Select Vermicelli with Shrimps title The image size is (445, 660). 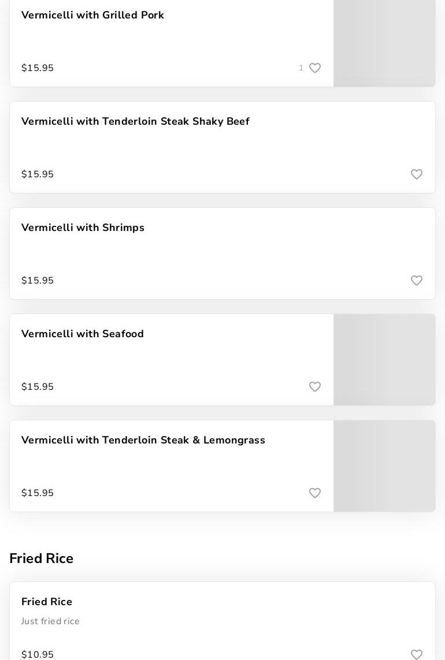coord(83,228)
